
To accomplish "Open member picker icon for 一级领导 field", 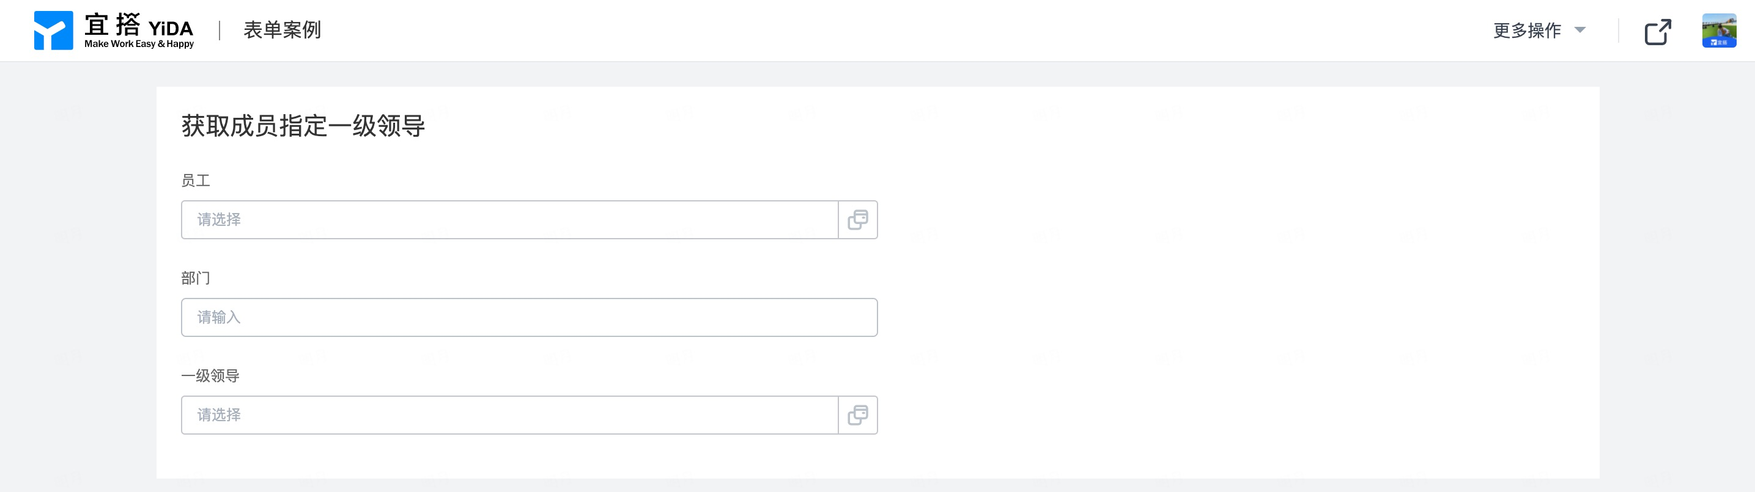I will 858,415.
